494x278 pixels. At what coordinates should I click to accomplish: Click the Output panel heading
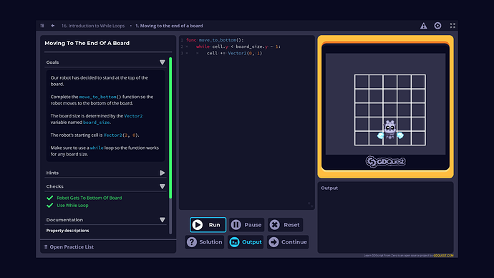point(329,188)
